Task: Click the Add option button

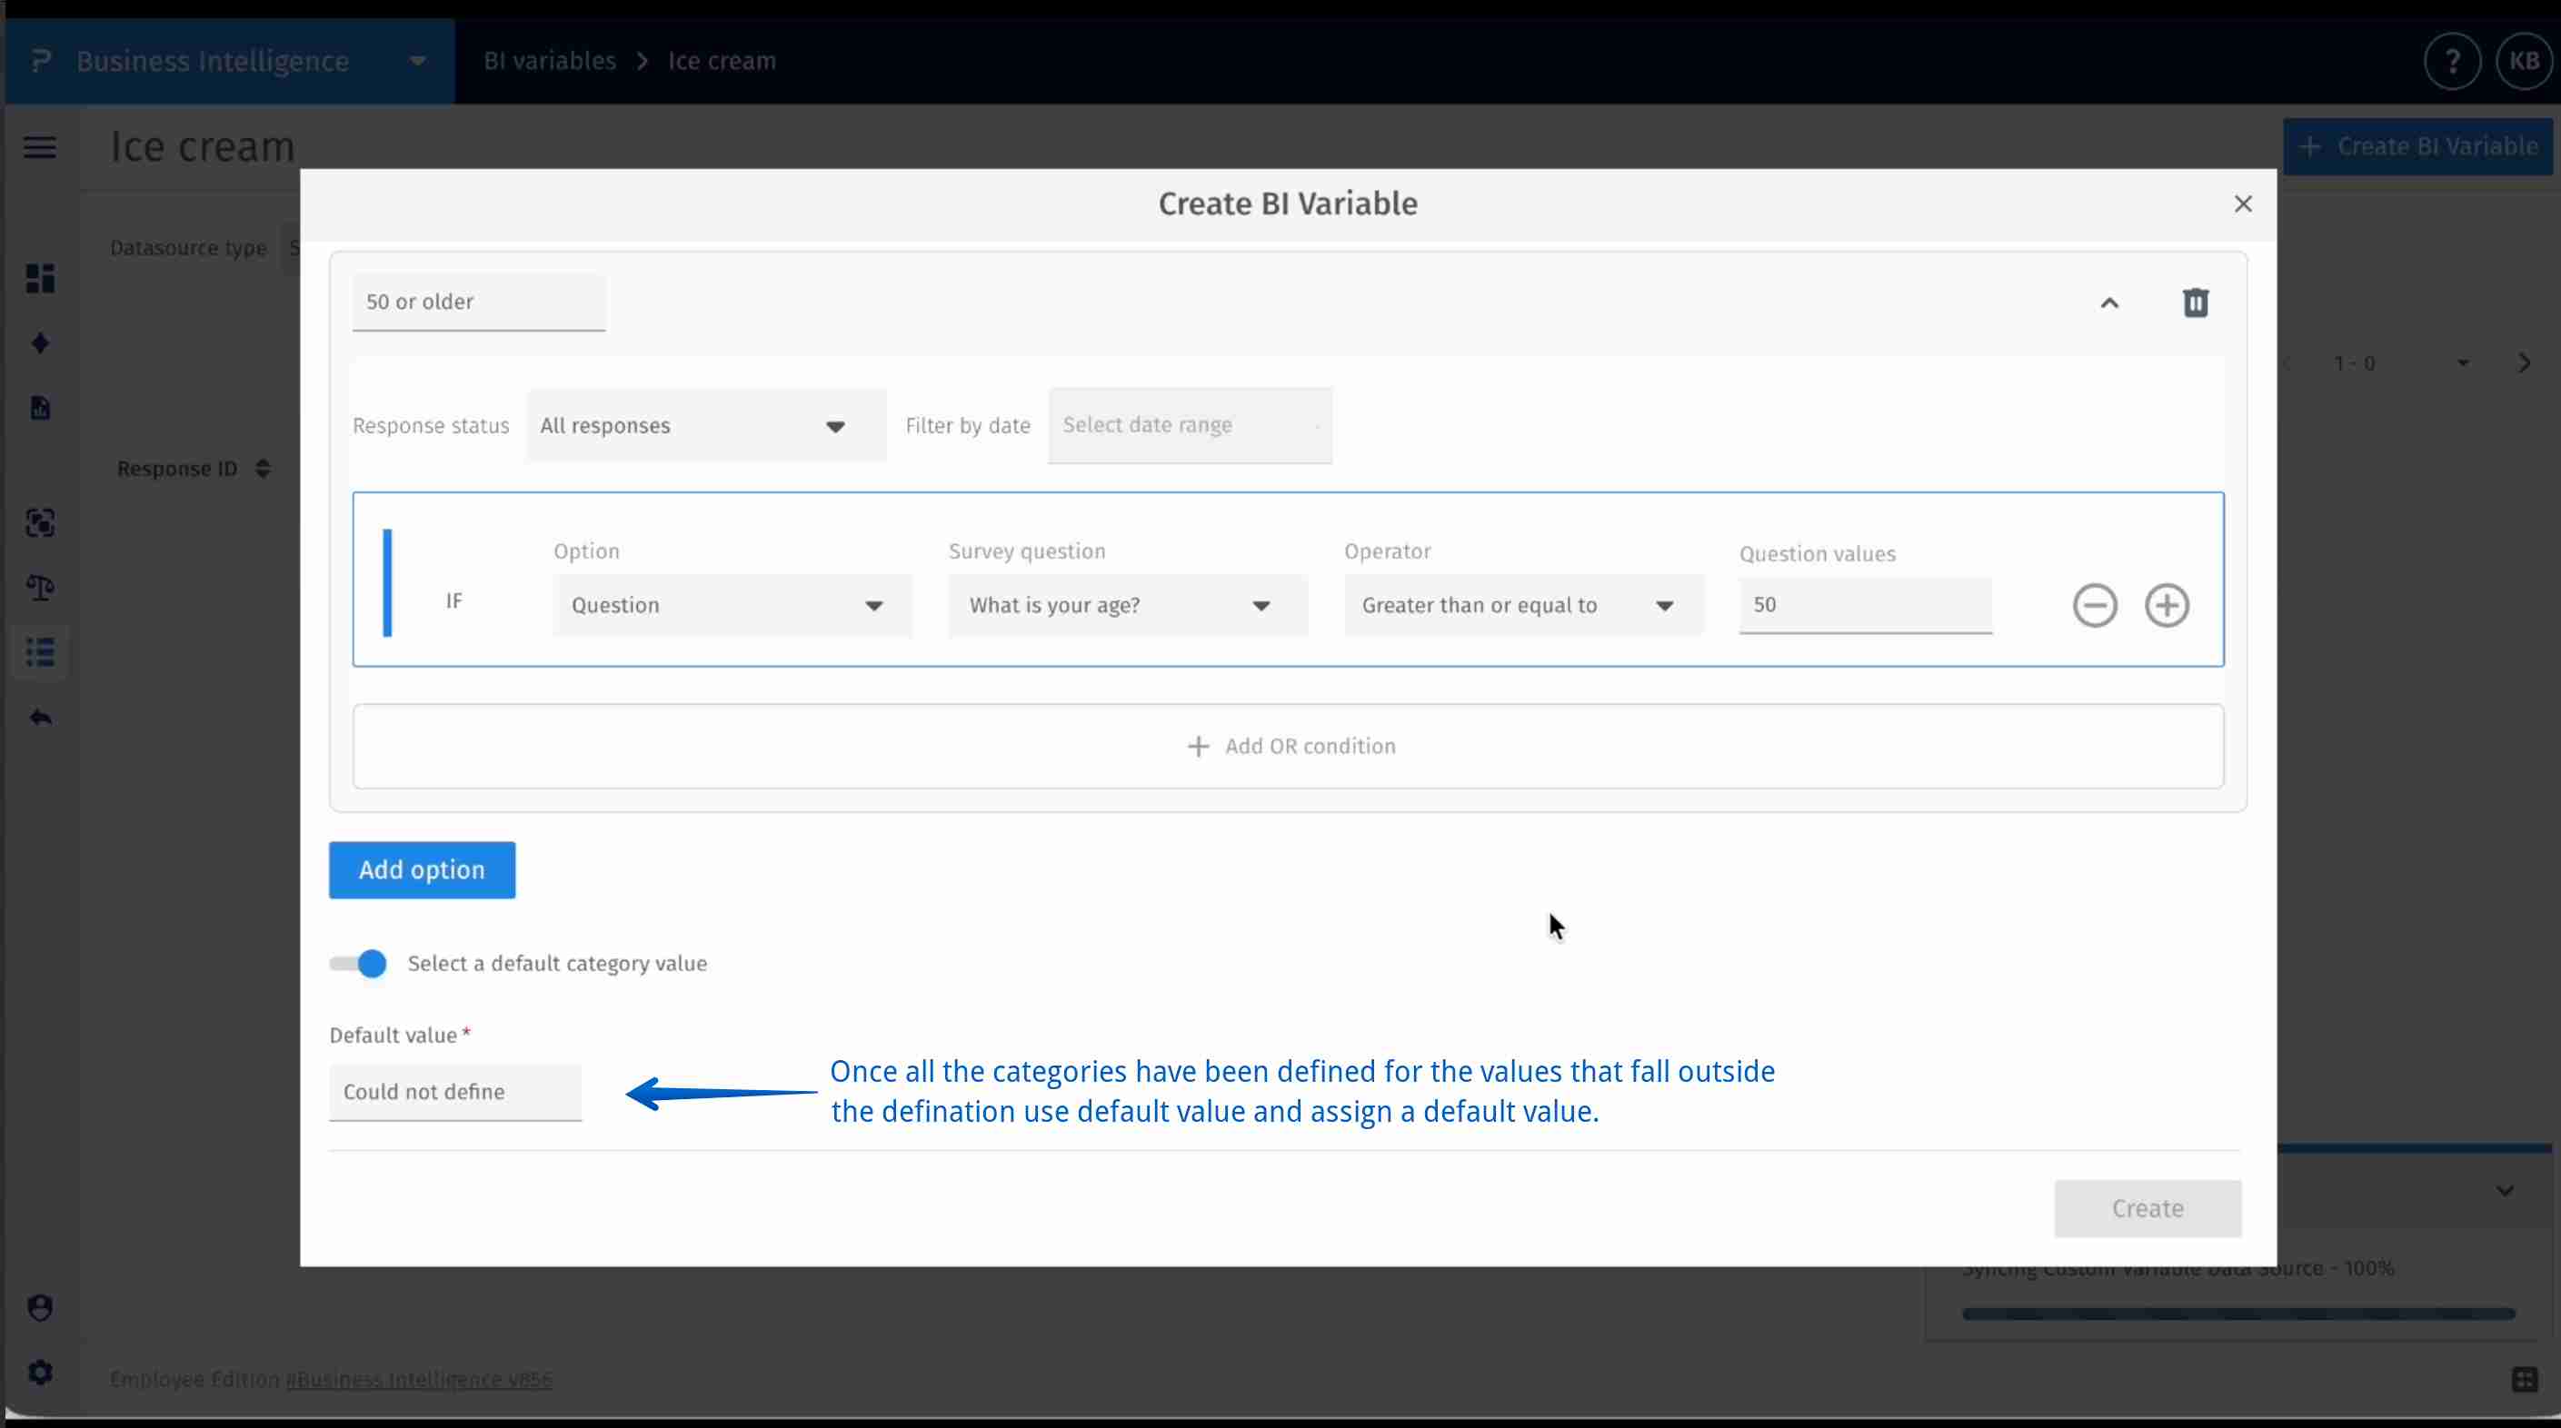Action: click(422, 869)
